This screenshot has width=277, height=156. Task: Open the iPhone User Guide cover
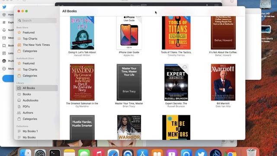(129, 33)
